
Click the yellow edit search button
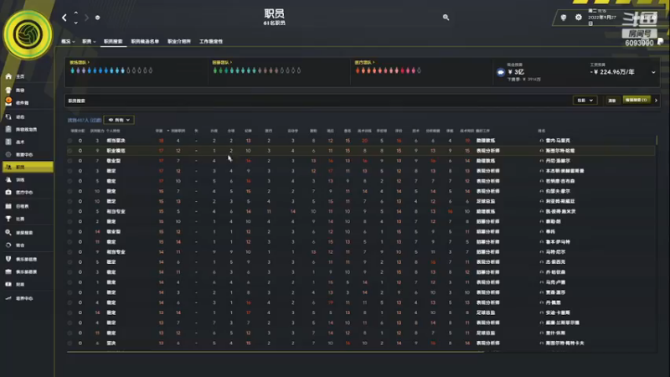point(636,100)
